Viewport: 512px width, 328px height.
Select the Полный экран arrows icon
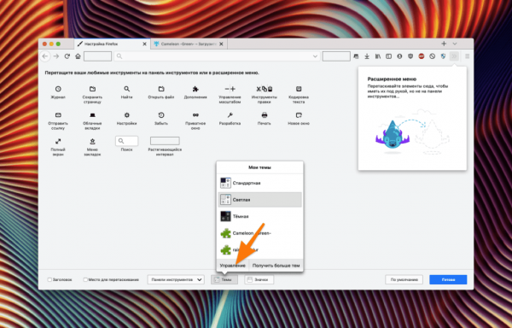click(58, 141)
